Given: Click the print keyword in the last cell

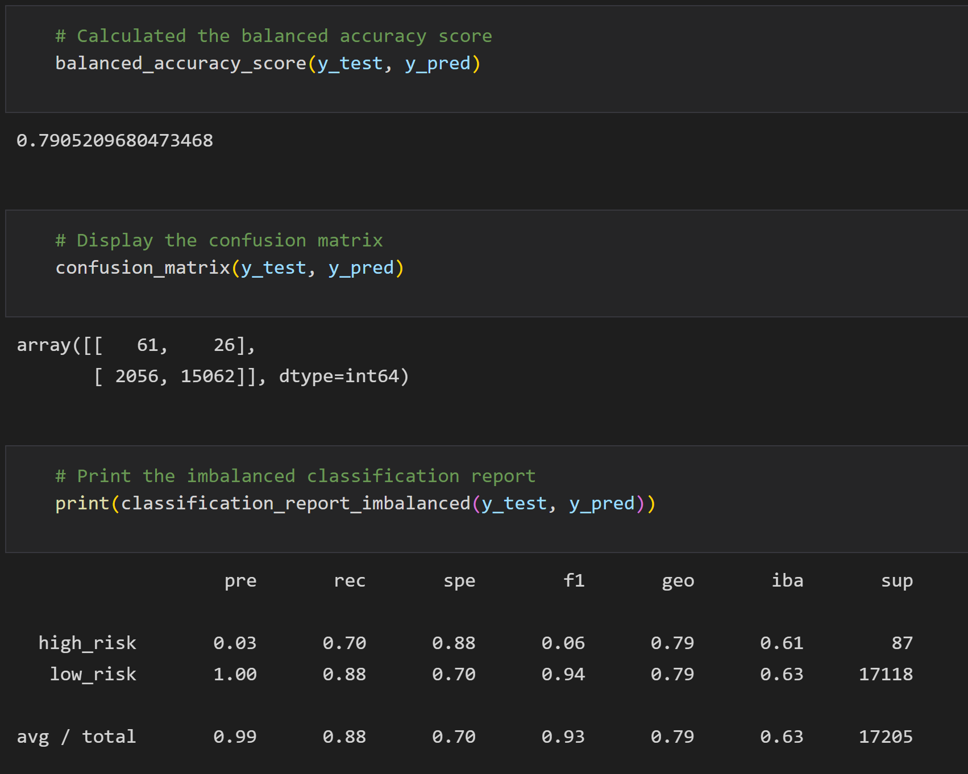Looking at the screenshot, I should [x=82, y=504].
